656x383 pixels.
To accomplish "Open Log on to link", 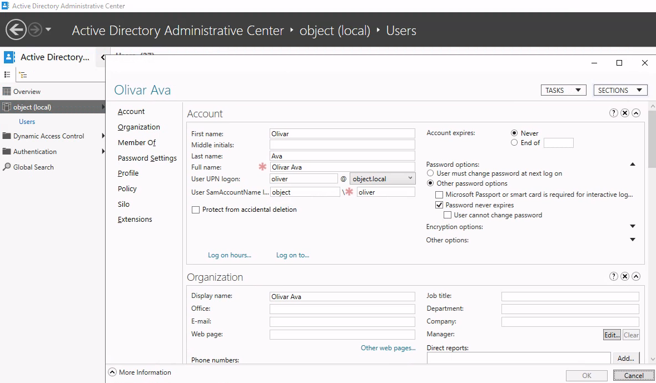I will [x=292, y=255].
